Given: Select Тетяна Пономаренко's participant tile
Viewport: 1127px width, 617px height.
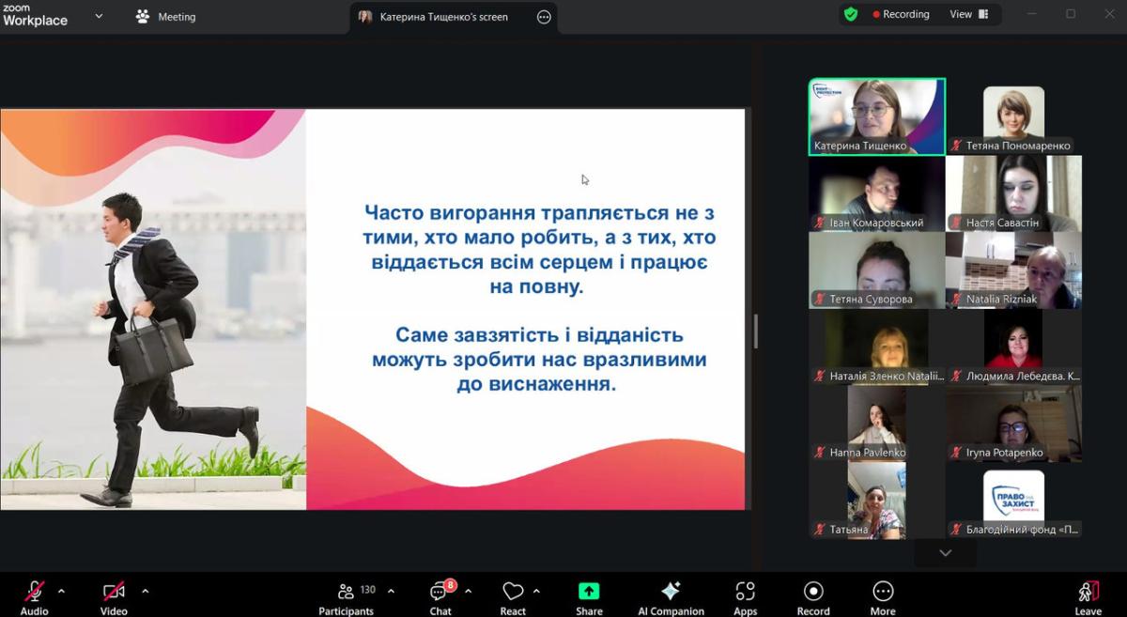Looking at the screenshot, I should pos(1013,116).
